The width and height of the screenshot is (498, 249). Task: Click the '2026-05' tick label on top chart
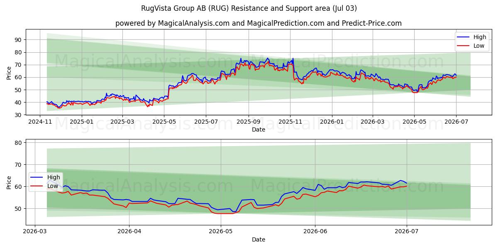[x=414, y=121]
